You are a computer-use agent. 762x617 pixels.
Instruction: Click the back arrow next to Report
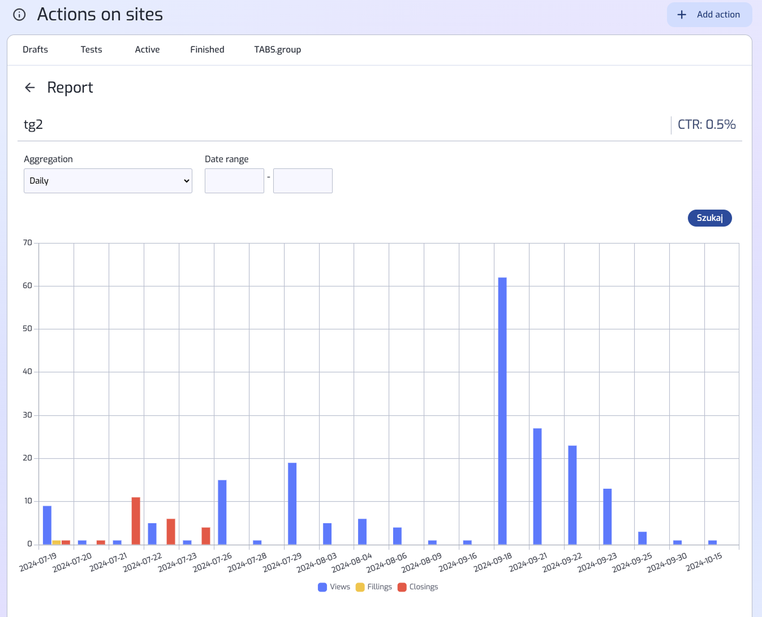click(30, 88)
